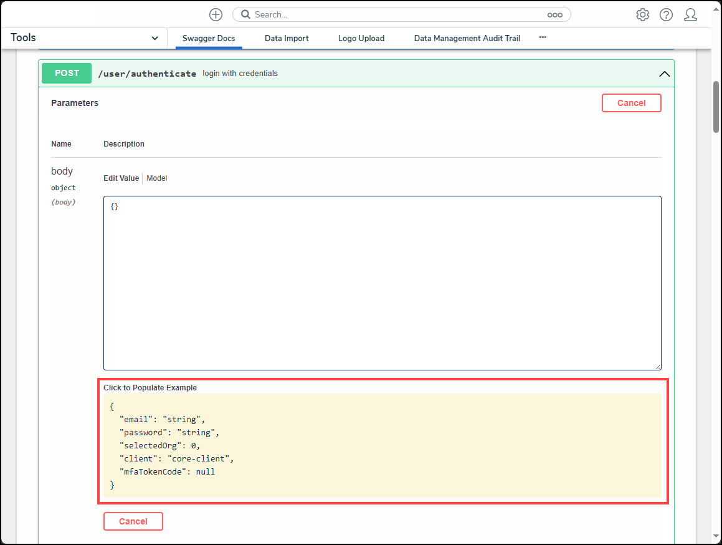722x545 pixels.
Task: Collapse the /user/authenticate endpoint chevron
Action: (664, 74)
